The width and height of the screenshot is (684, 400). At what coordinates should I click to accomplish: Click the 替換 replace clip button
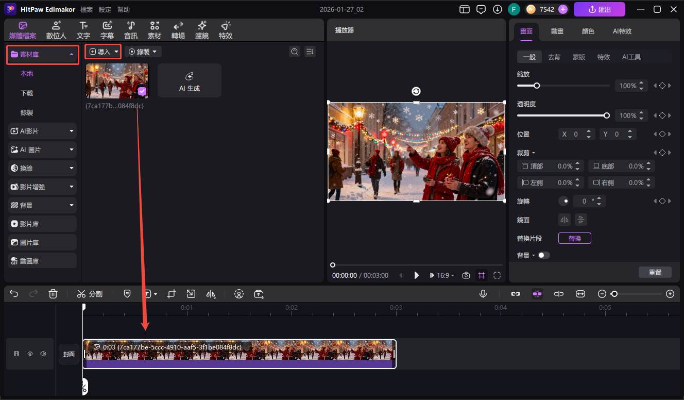[x=574, y=238]
